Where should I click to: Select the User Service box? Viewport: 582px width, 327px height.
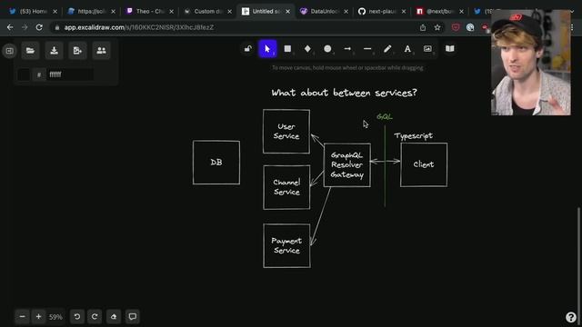coord(286,131)
